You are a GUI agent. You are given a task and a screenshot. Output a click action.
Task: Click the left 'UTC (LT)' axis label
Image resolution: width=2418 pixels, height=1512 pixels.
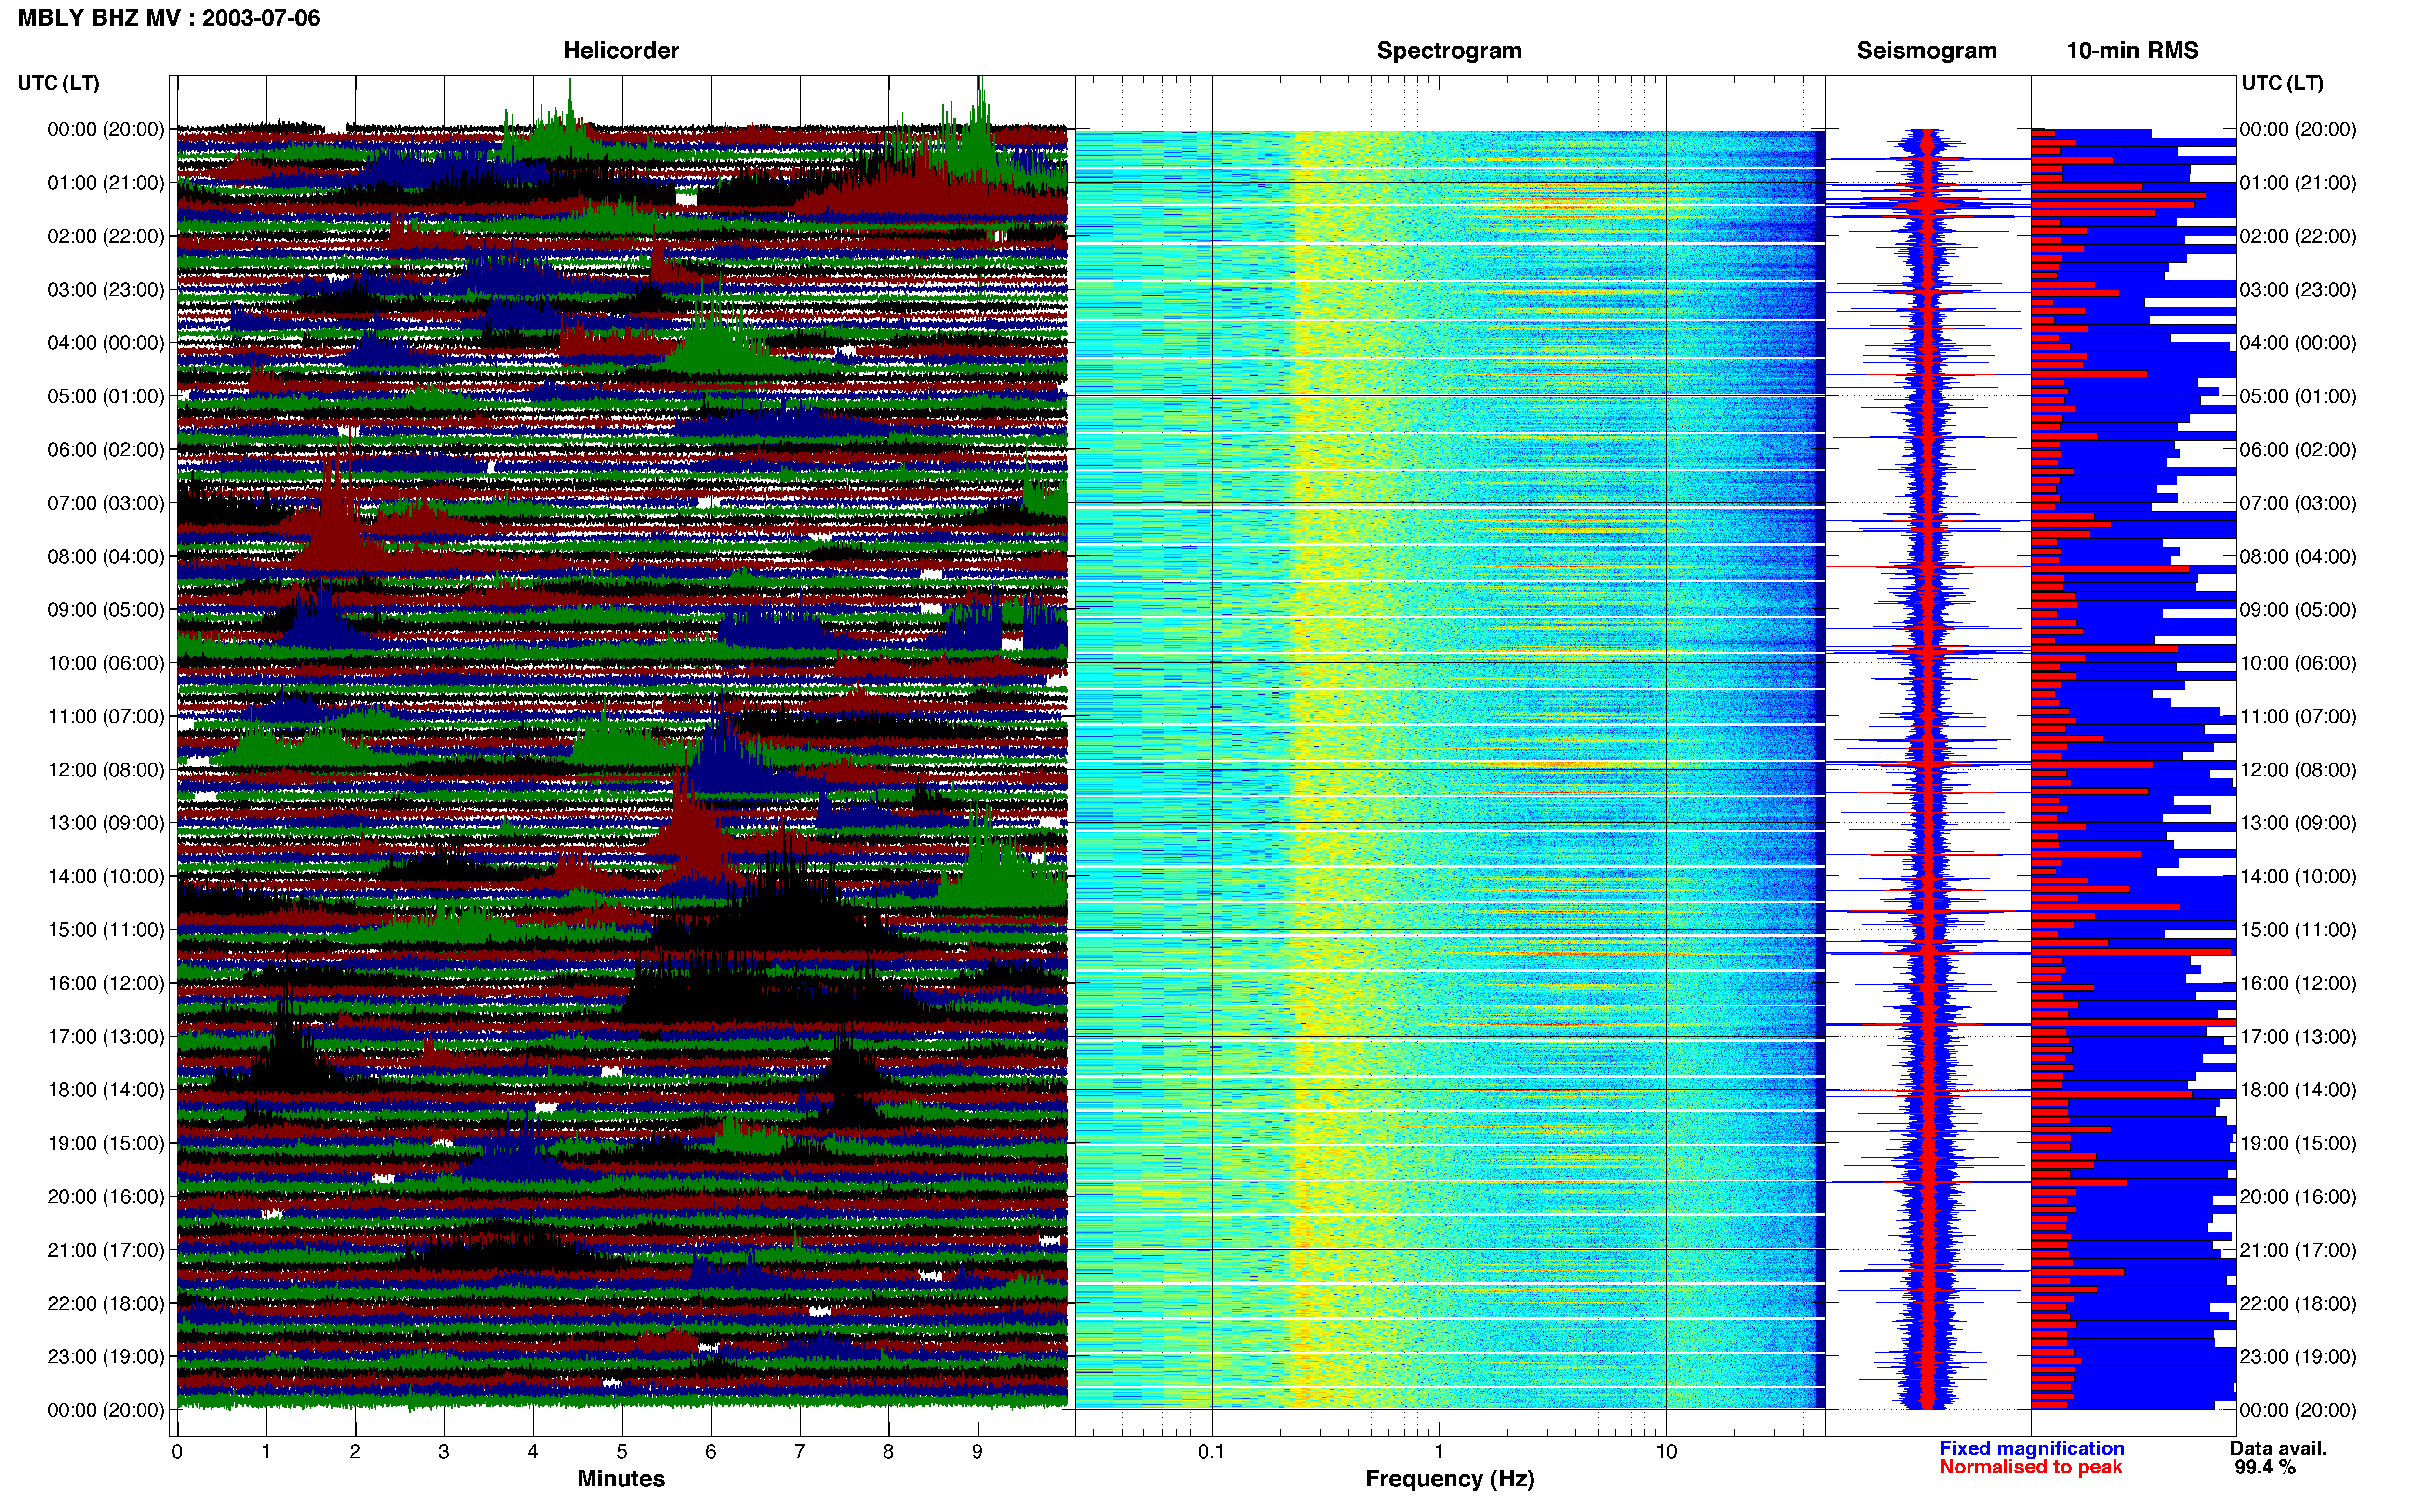point(59,83)
